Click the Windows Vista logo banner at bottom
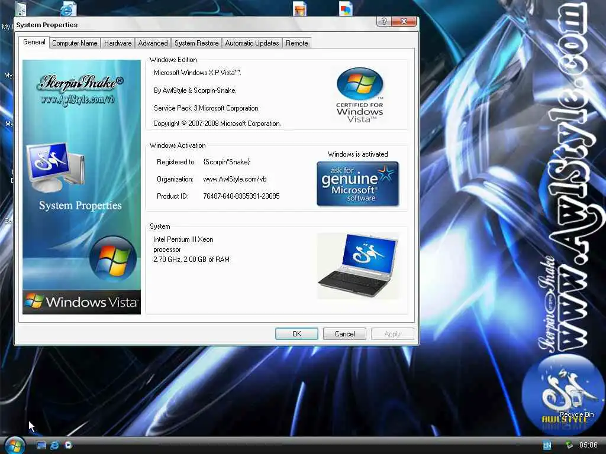The height and width of the screenshot is (454, 606). point(82,302)
